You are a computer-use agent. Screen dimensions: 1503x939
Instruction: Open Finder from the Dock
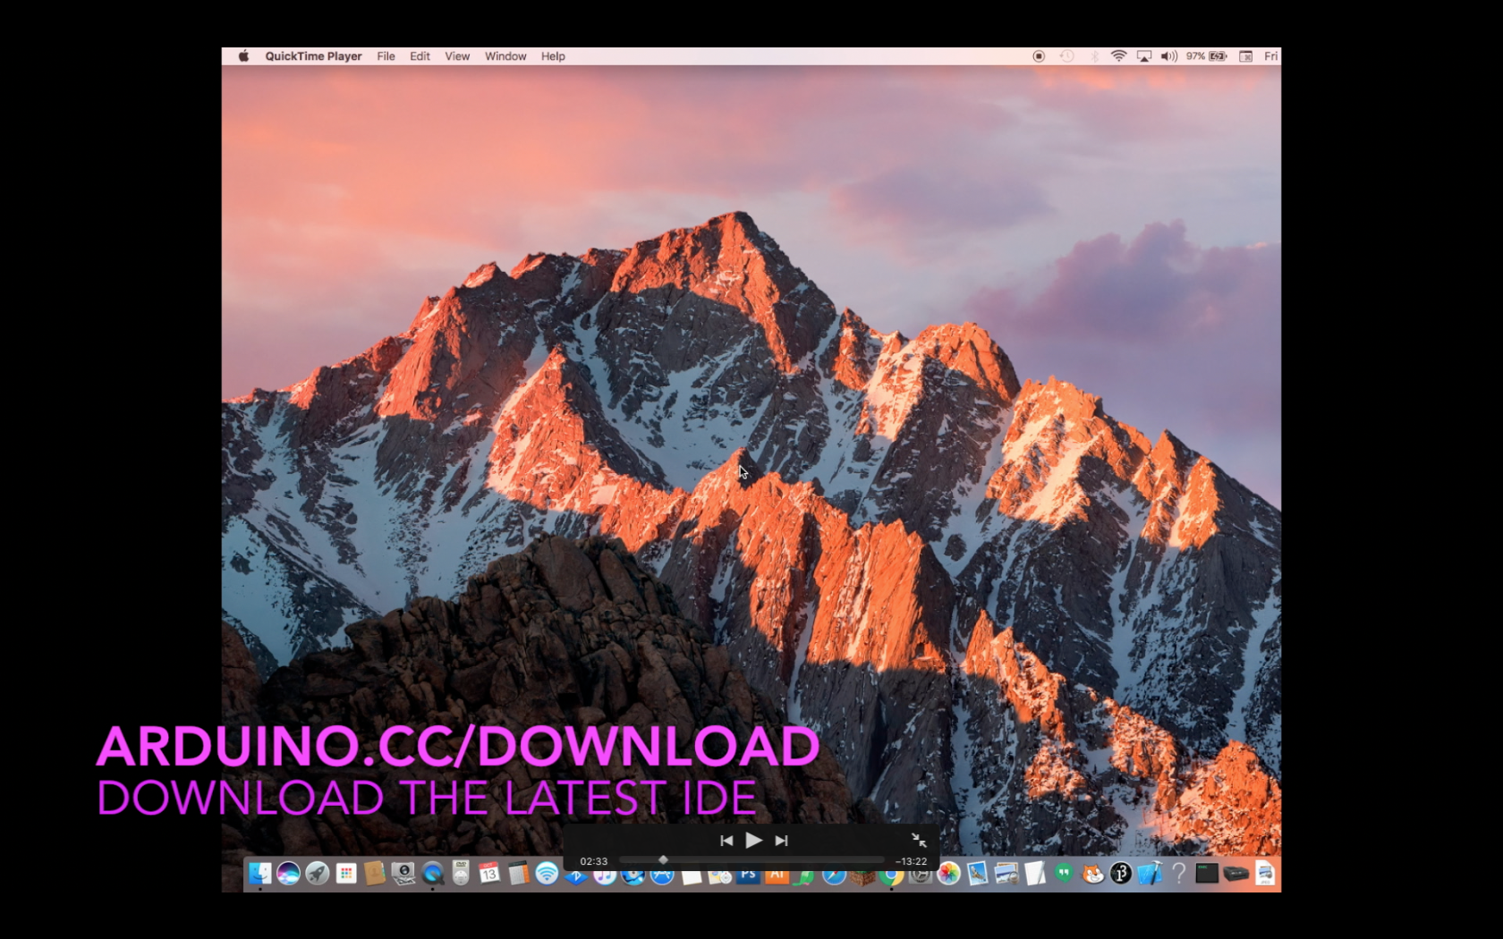(259, 874)
